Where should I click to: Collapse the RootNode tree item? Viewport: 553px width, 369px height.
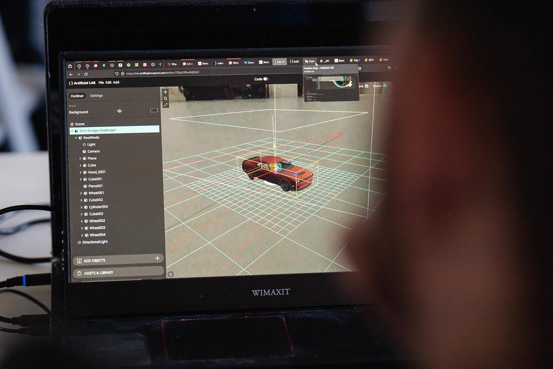[76, 138]
